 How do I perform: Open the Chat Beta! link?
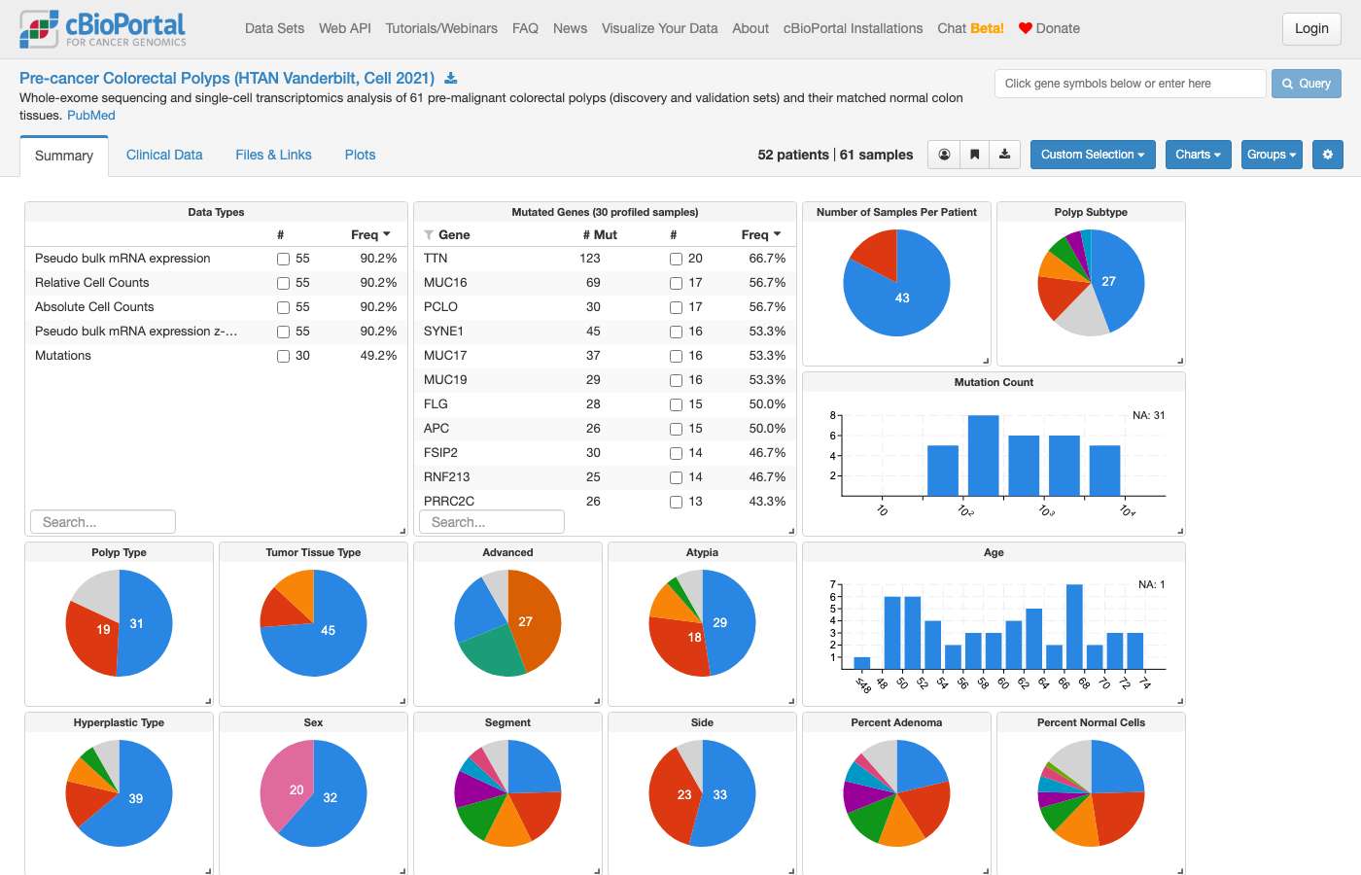[970, 28]
